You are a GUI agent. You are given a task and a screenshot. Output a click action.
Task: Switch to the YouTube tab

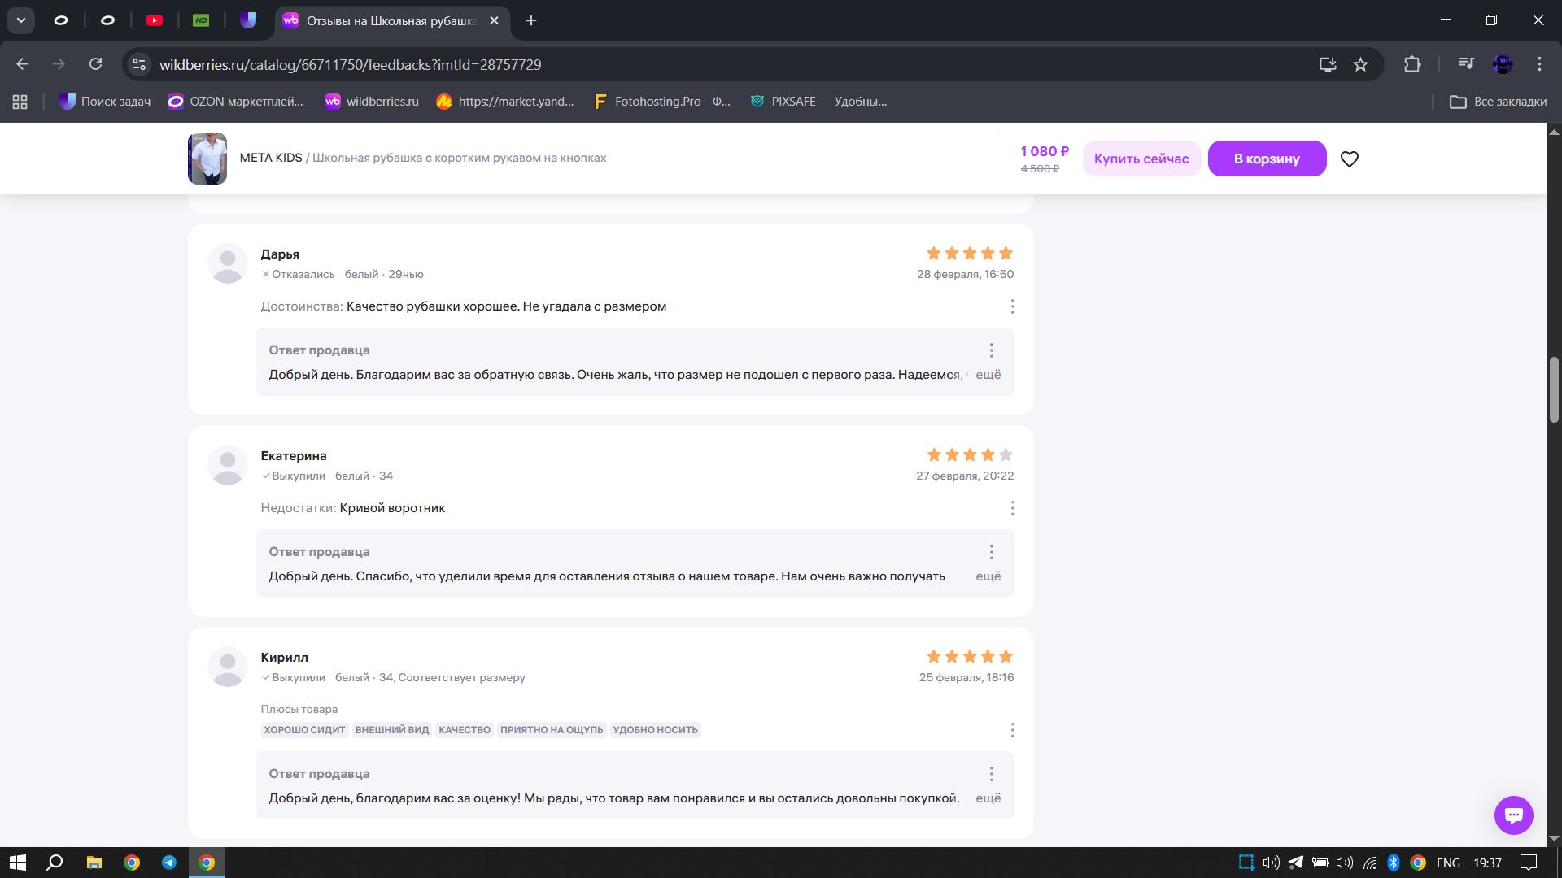point(155,20)
